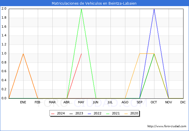Viewport: 189px width, 131px height.
Task: Click the 0.6 y-axis value
Action: click(4, 71)
